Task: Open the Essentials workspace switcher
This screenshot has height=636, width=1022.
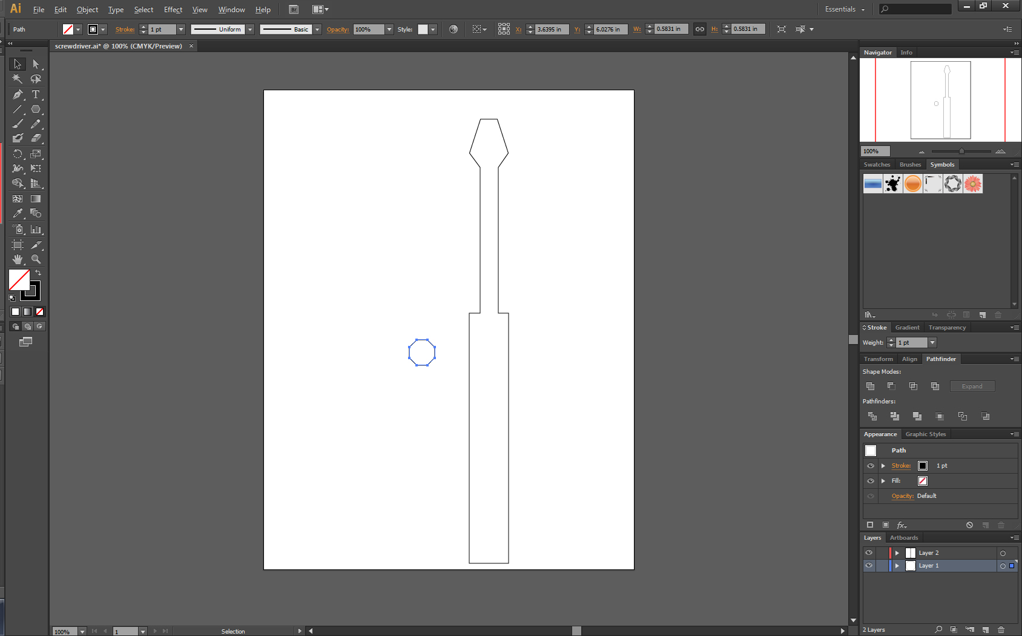Action: (845, 9)
